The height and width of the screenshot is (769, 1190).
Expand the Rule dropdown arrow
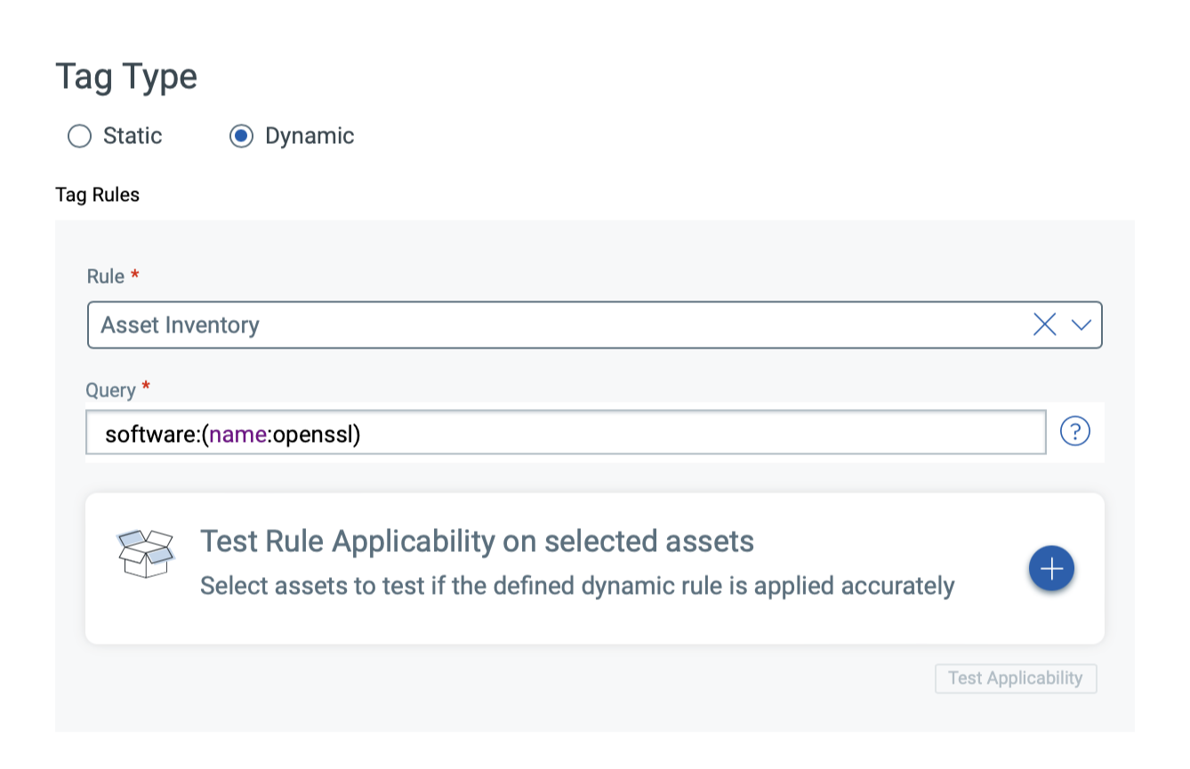pyautogui.click(x=1081, y=325)
